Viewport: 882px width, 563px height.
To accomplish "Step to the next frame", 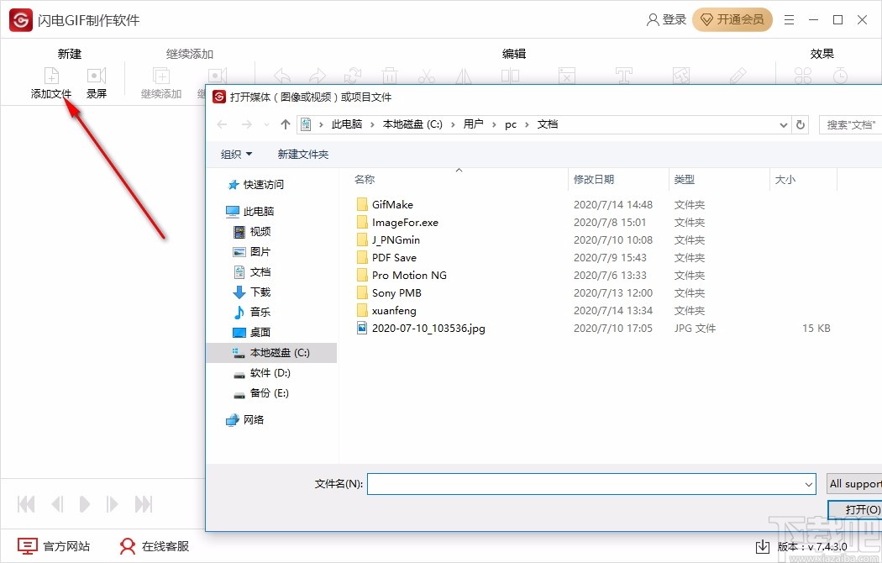I will [x=112, y=504].
